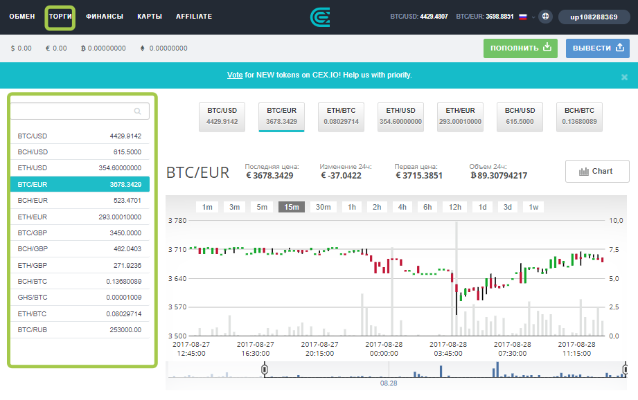Set chart interval to 1h
Viewport: 638px width, 400px height.
(x=351, y=207)
